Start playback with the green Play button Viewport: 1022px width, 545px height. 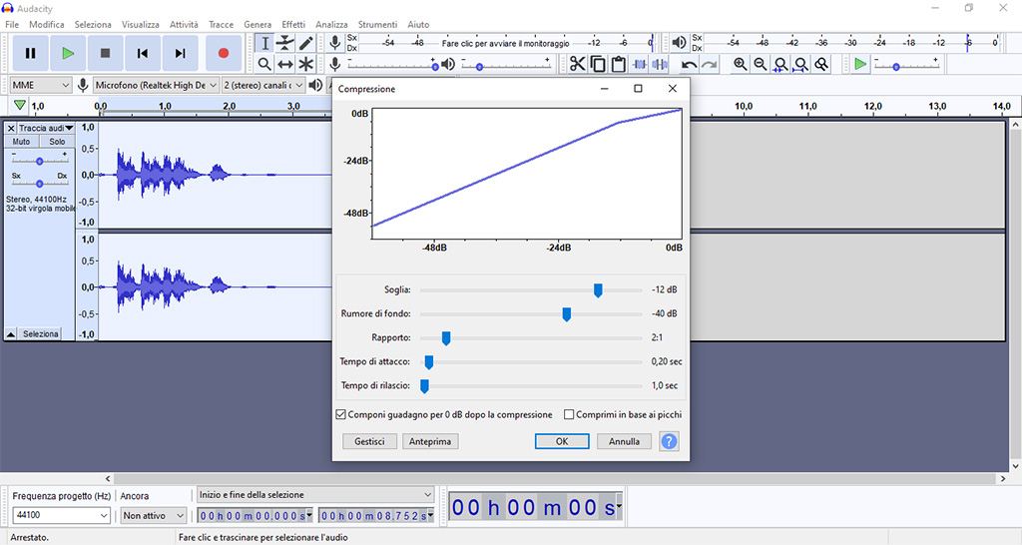point(68,54)
